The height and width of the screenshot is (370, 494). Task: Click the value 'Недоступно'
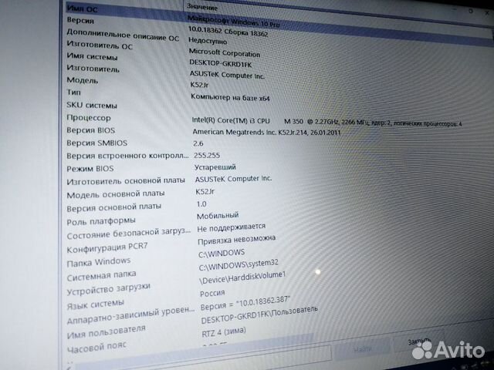click(x=208, y=41)
